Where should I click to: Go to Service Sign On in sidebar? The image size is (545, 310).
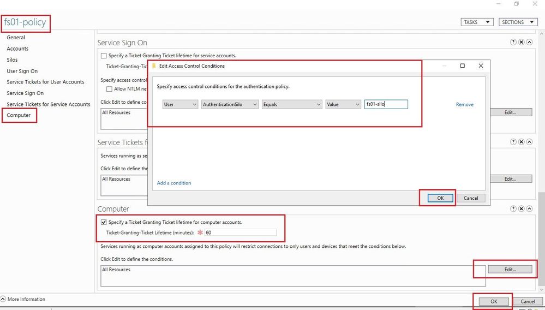(x=25, y=93)
